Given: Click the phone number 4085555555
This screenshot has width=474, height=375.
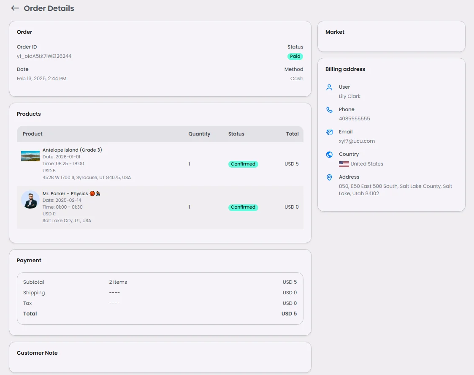Looking at the screenshot, I should pos(354,119).
